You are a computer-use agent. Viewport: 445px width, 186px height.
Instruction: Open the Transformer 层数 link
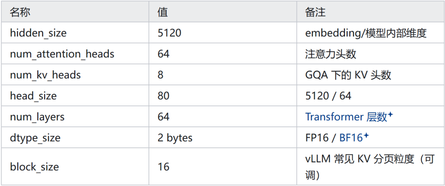click(346, 117)
